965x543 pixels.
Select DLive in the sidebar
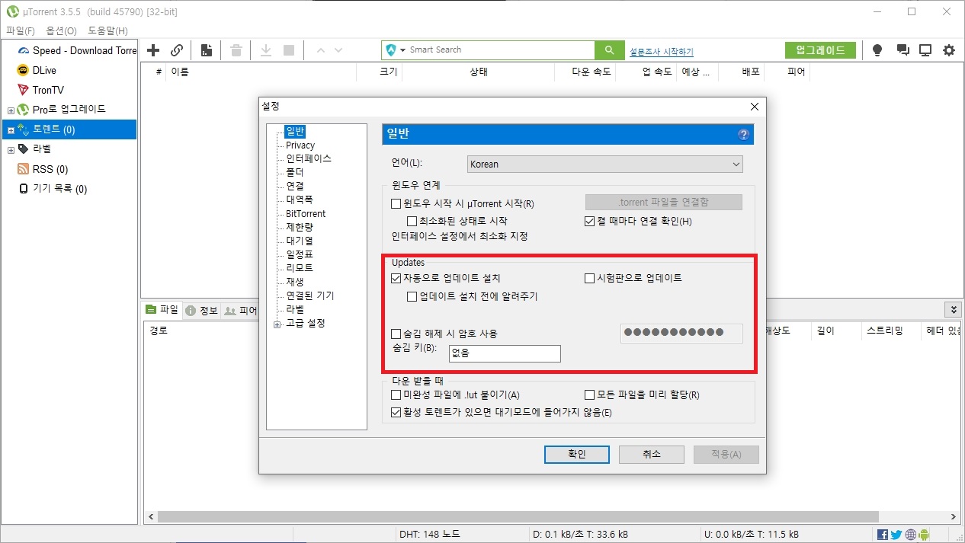(44, 70)
